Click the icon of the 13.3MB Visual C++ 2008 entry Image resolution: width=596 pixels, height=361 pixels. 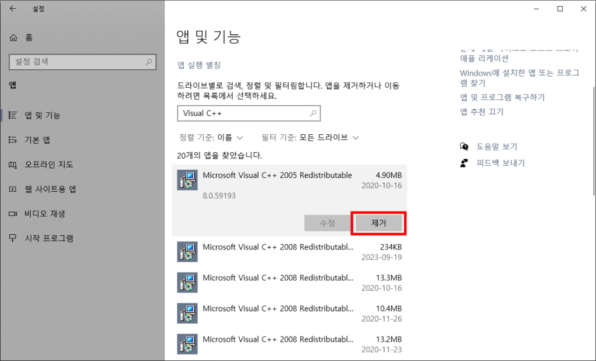tap(187, 283)
